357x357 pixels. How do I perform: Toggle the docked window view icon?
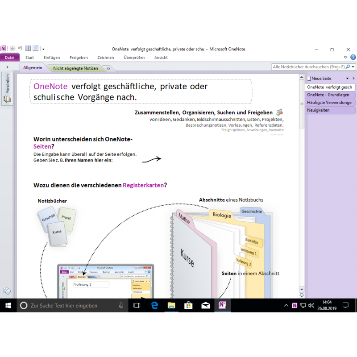pyautogui.click(x=28, y=49)
